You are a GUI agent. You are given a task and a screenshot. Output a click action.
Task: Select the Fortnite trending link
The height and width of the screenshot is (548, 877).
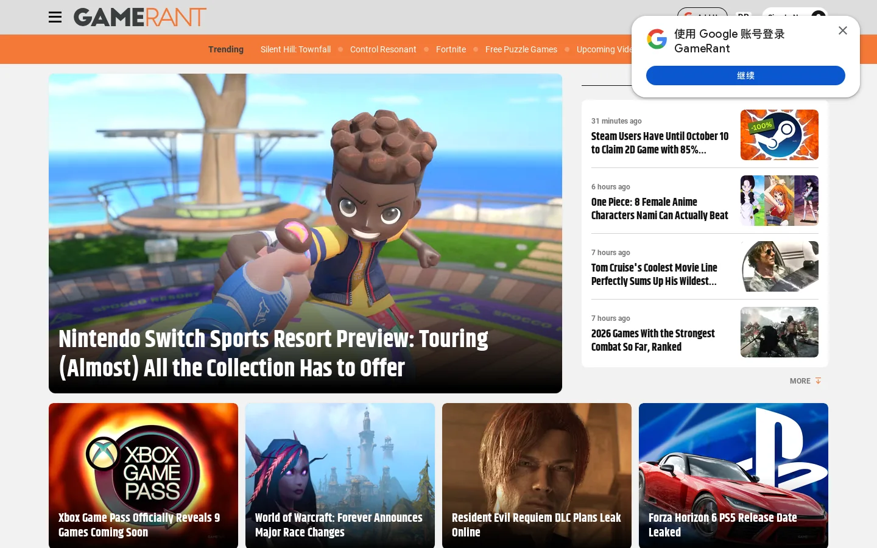451,49
